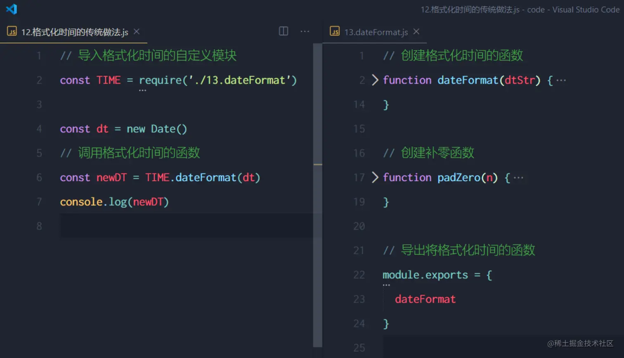Switch to the 13.dateFormat.js tab

coord(376,32)
